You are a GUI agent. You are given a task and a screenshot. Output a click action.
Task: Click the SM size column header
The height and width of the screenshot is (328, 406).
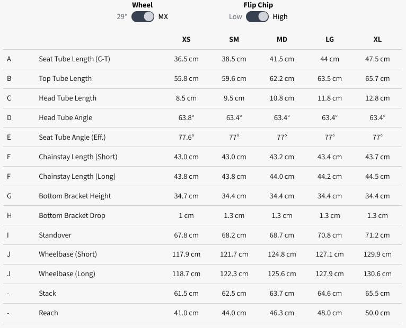click(234, 39)
